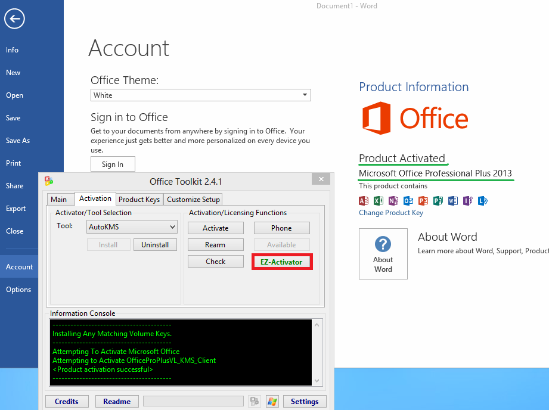549x410 pixels.
Task: Click the Phone activation button
Action: coord(281,228)
